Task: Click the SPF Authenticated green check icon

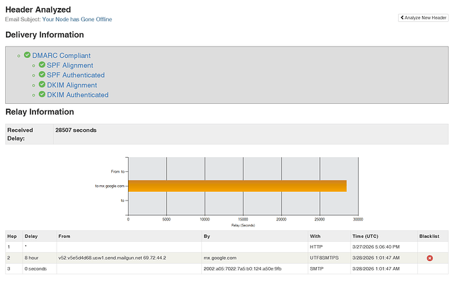Action: pyautogui.click(x=42, y=75)
